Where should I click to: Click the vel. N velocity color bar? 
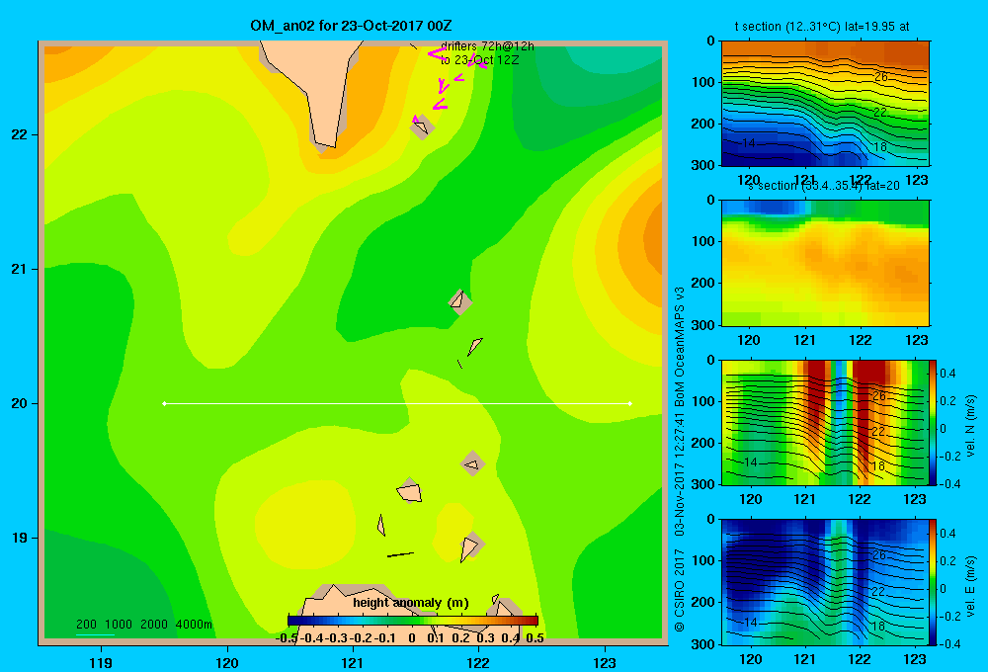933,422
